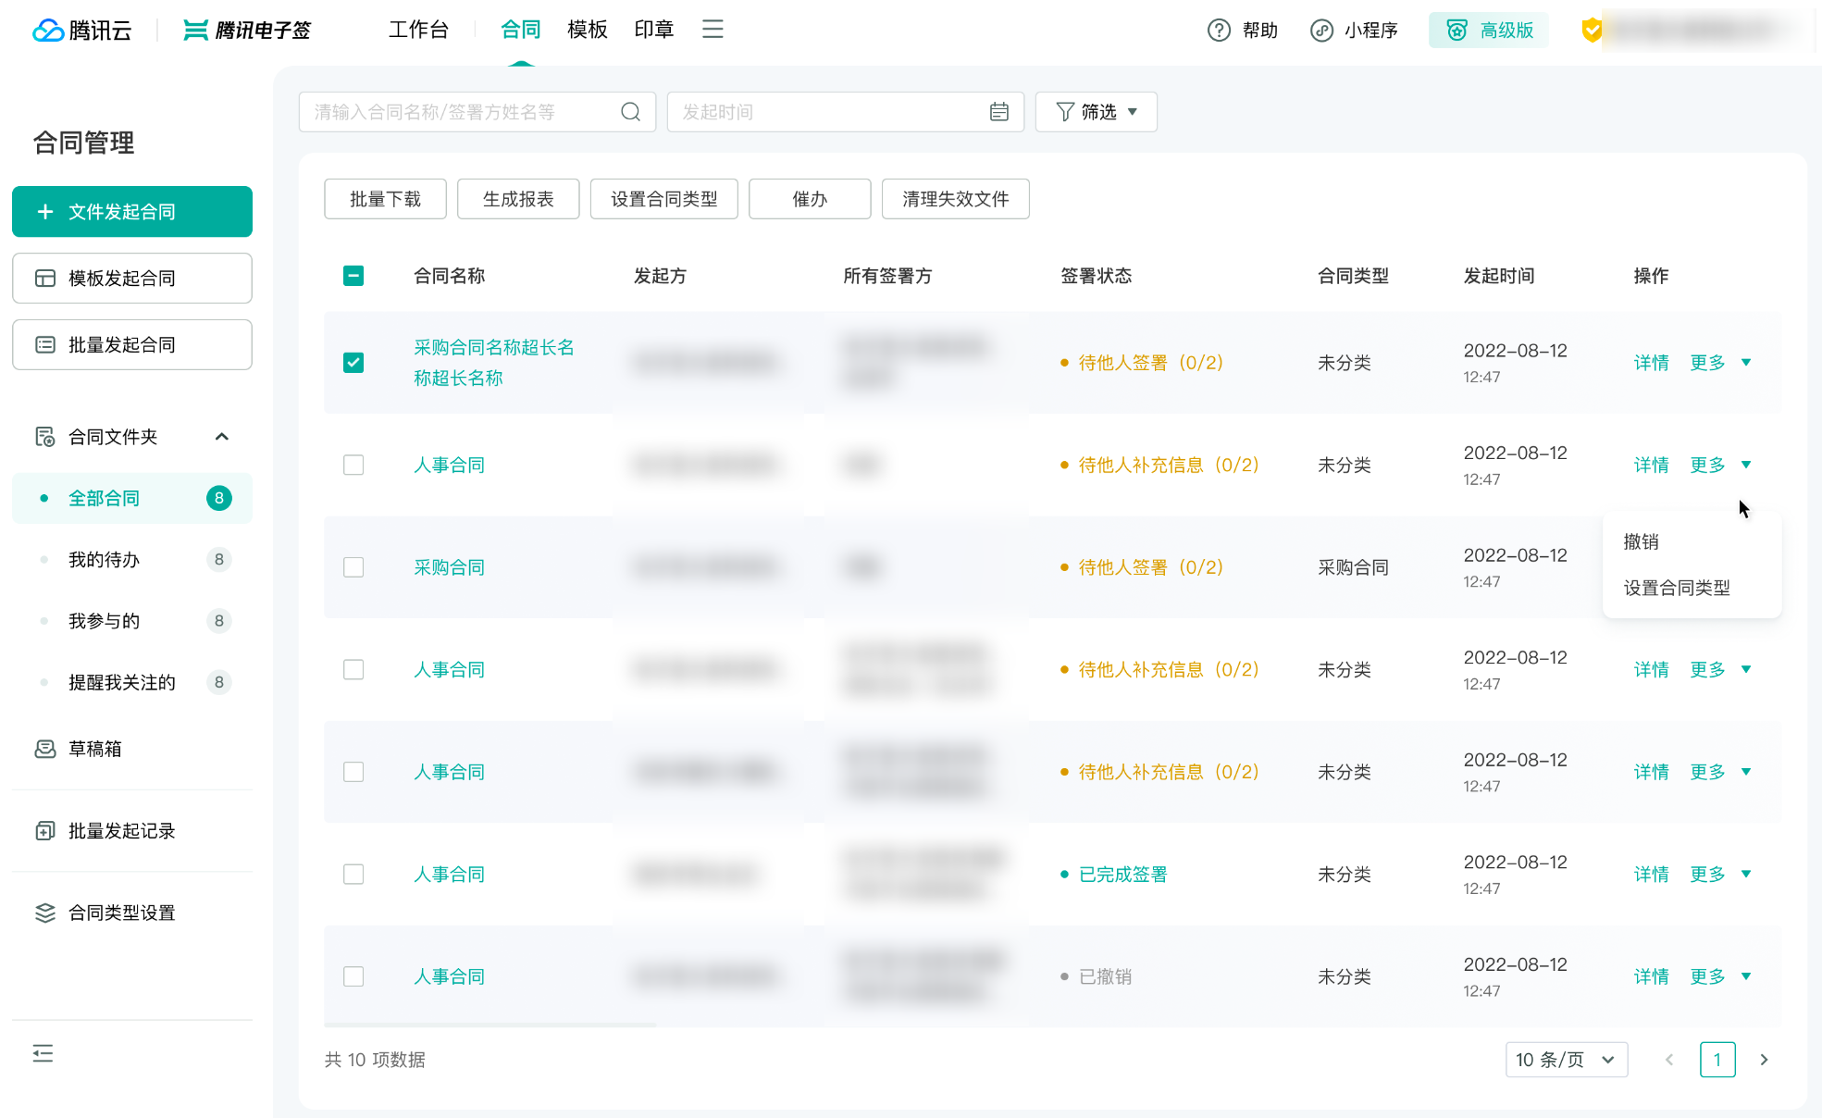Viewport: 1822px width, 1118px height.
Task: Click the 合同文件夹 folder icon
Action: click(x=45, y=437)
